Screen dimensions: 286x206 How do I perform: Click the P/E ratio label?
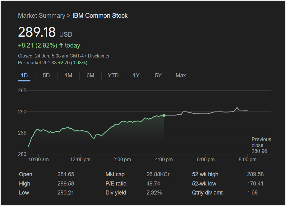[x=116, y=184]
